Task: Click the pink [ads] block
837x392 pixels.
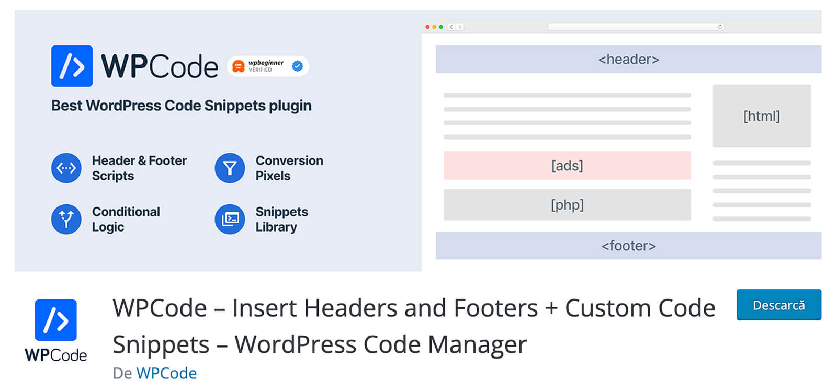Action: [x=567, y=165]
